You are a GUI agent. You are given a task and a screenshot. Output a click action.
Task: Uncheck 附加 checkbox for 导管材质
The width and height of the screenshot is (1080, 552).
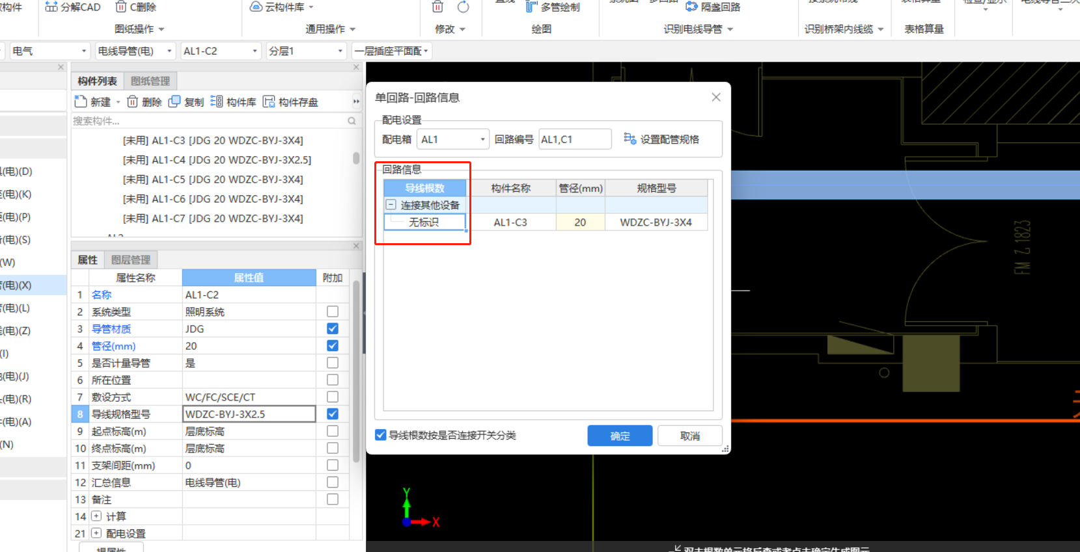click(x=333, y=328)
